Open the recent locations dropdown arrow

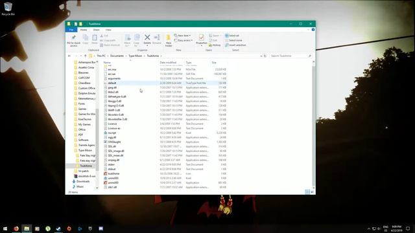click(x=80, y=56)
